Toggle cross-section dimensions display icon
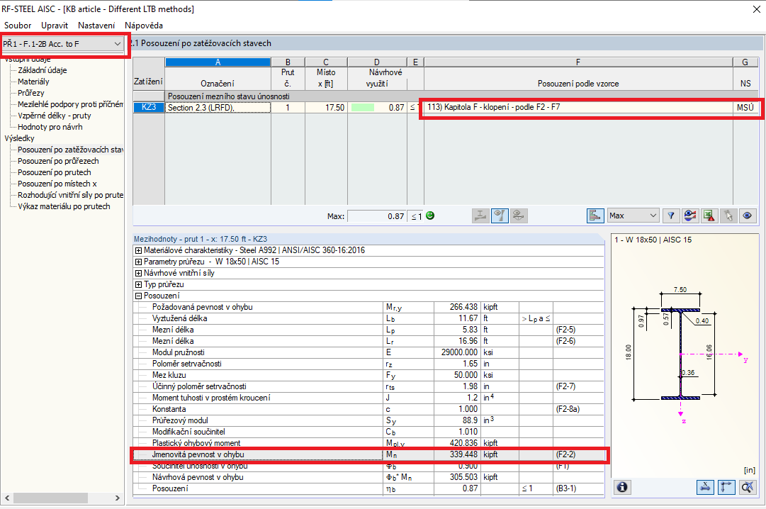This screenshot has height=509, width=766. pyautogui.click(x=705, y=487)
